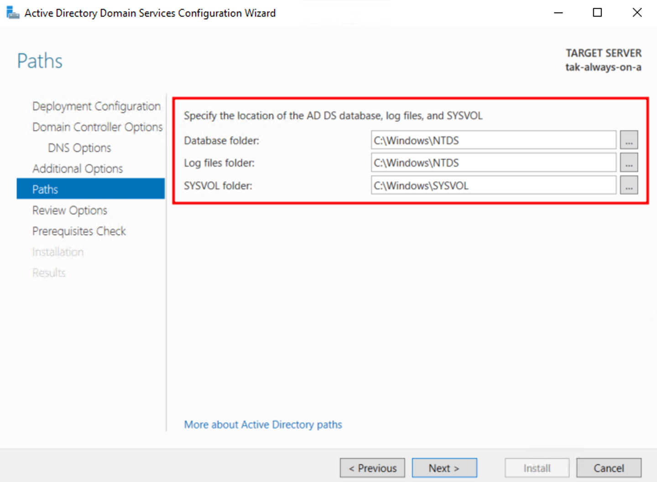Open More about Active Directory paths link
657x482 pixels.
click(x=263, y=424)
